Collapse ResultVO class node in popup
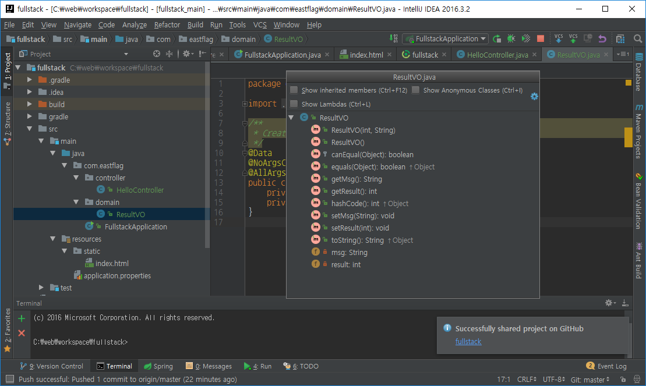646x386 pixels. (x=291, y=118)
